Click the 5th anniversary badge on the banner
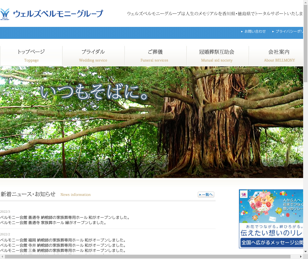 coord(243,195)
